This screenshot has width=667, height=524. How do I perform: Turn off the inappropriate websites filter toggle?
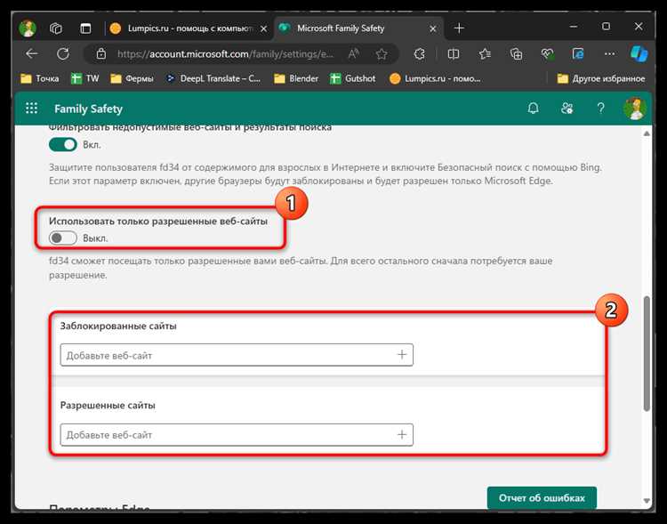click(x=63, y=145)
